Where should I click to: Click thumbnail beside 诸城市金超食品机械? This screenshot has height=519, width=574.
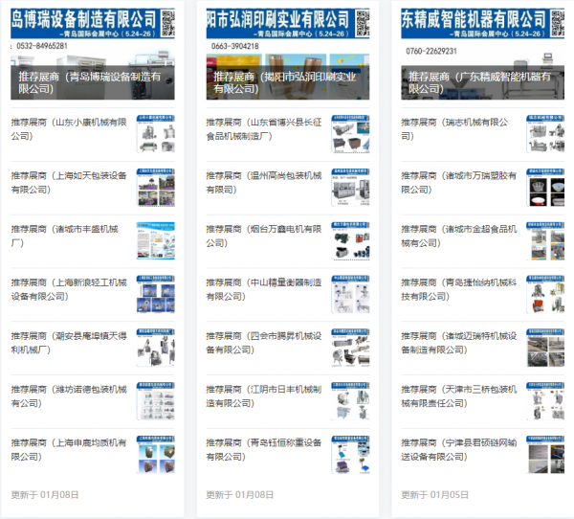(x=545, y=240)
